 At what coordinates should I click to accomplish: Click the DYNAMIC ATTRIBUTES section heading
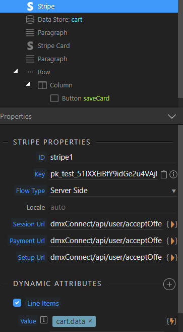click(57, 283)
